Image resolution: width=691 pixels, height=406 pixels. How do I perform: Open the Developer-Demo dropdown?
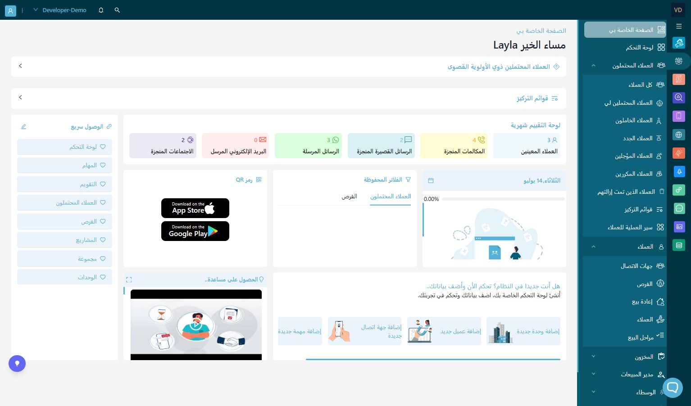click(60, 10)
